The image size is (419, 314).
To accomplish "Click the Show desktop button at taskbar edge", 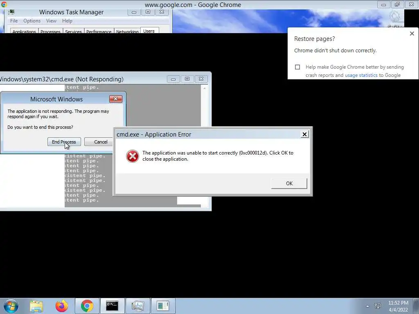I will click(x=416, y=306).
